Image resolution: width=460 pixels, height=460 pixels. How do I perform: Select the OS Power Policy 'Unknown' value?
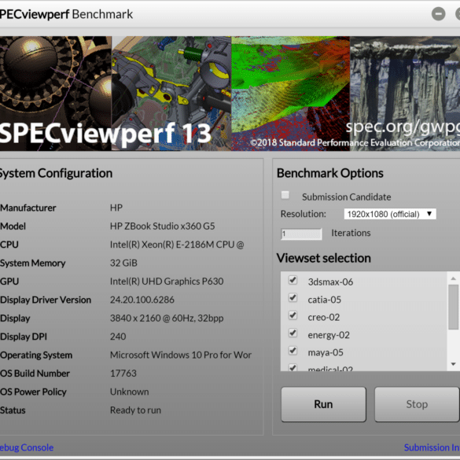[130, 392]
